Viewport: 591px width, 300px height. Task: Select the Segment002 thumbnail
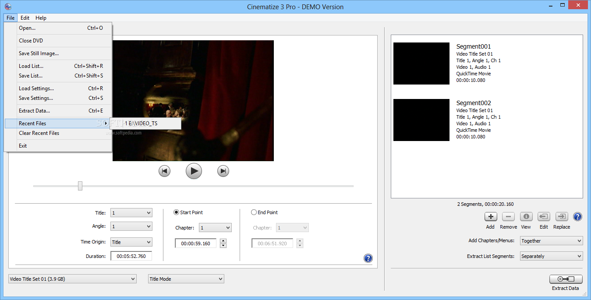pyautogui.click(x=421, y=120)
